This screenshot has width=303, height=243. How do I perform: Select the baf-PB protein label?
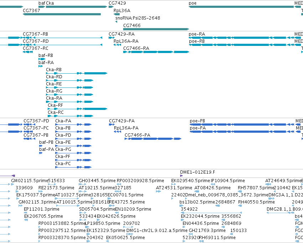coord(46,142)
